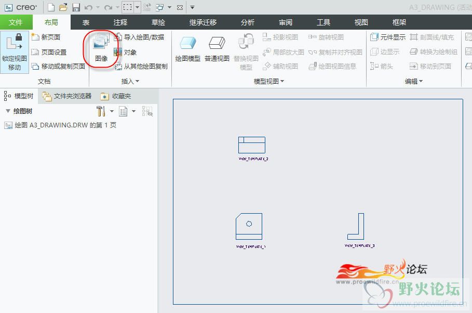472x313 pixels.
Task: Click the tree filter icon with eye
Action: coord(147,111)
